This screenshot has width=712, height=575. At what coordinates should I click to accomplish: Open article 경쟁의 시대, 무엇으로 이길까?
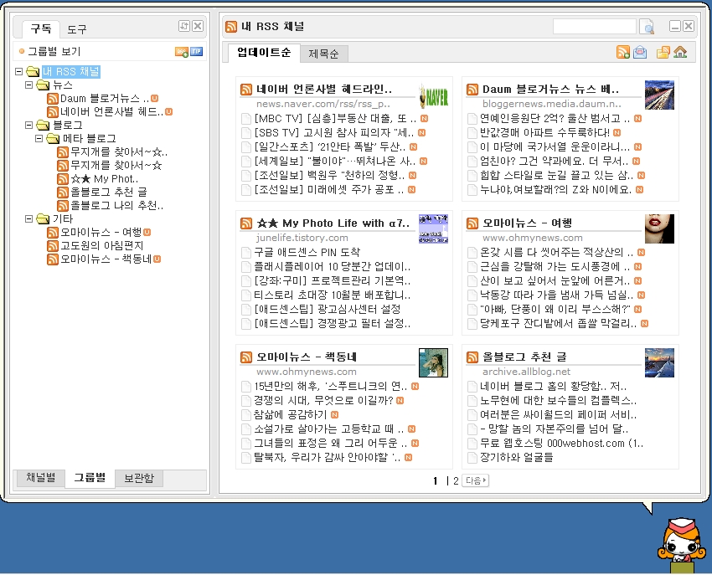point(323,401)
